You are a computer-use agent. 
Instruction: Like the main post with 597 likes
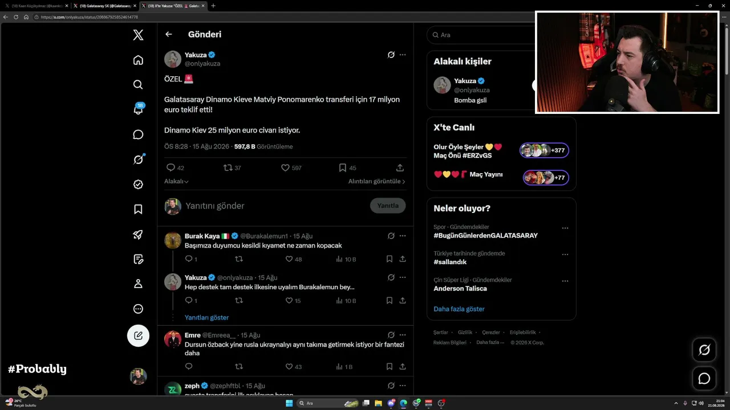(291, 168)
